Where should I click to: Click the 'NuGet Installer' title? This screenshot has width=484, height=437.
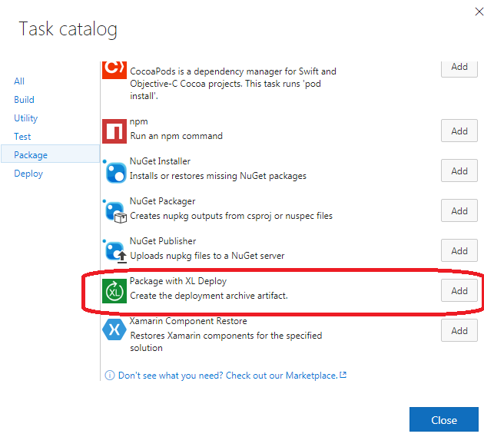160,161
